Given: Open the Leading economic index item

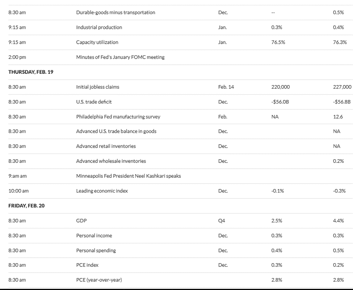Looking at the screenshot, I should point(102,191).
